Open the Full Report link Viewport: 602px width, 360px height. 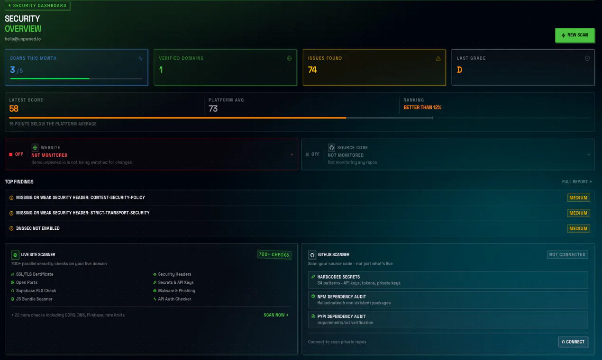tap(577, 182)
